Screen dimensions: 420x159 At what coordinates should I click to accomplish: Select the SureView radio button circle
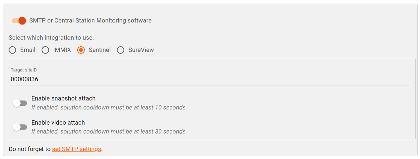click(121, 50)
